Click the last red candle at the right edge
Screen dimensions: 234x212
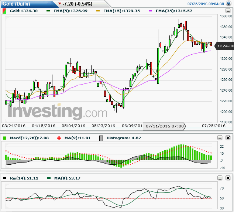tap(211, 44)
